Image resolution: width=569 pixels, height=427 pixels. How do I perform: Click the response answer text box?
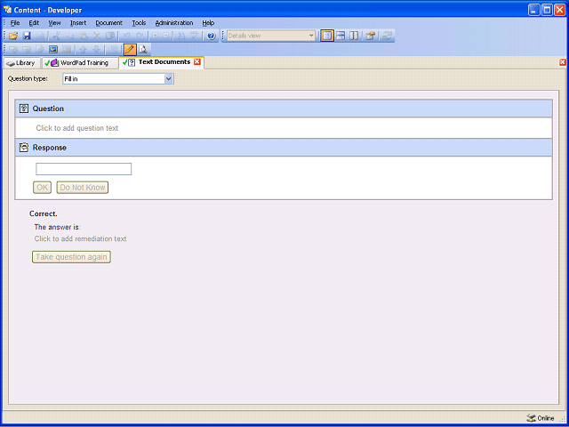tap(84, 169)
